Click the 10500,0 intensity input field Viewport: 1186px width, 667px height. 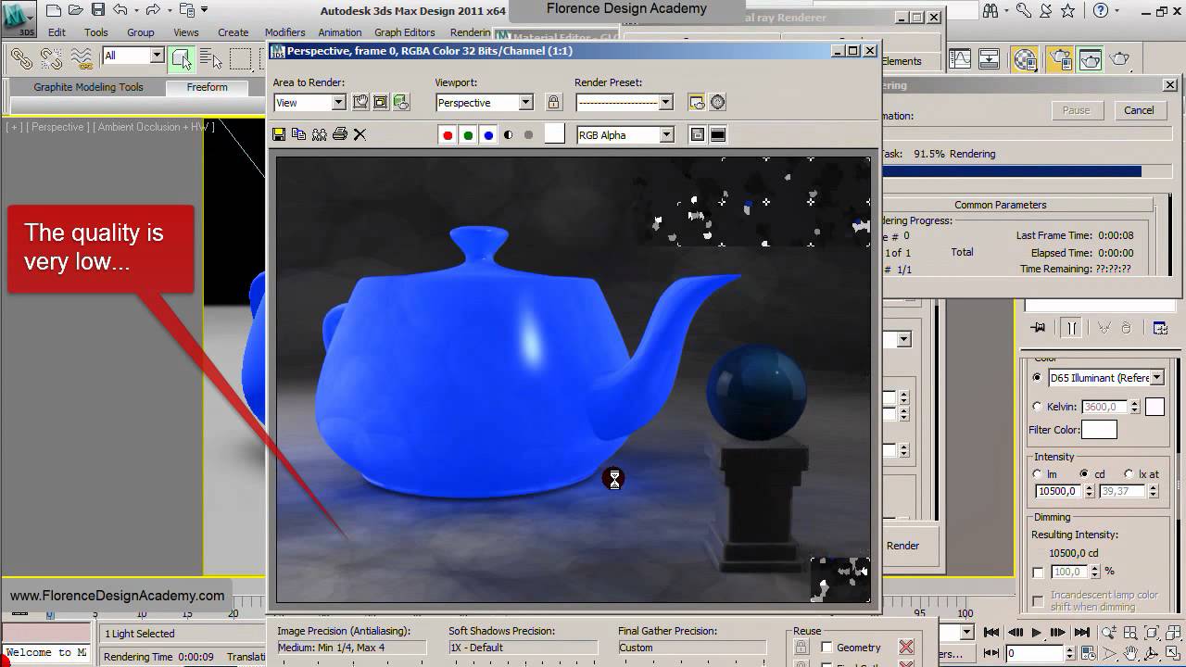tap(1059, 491)
